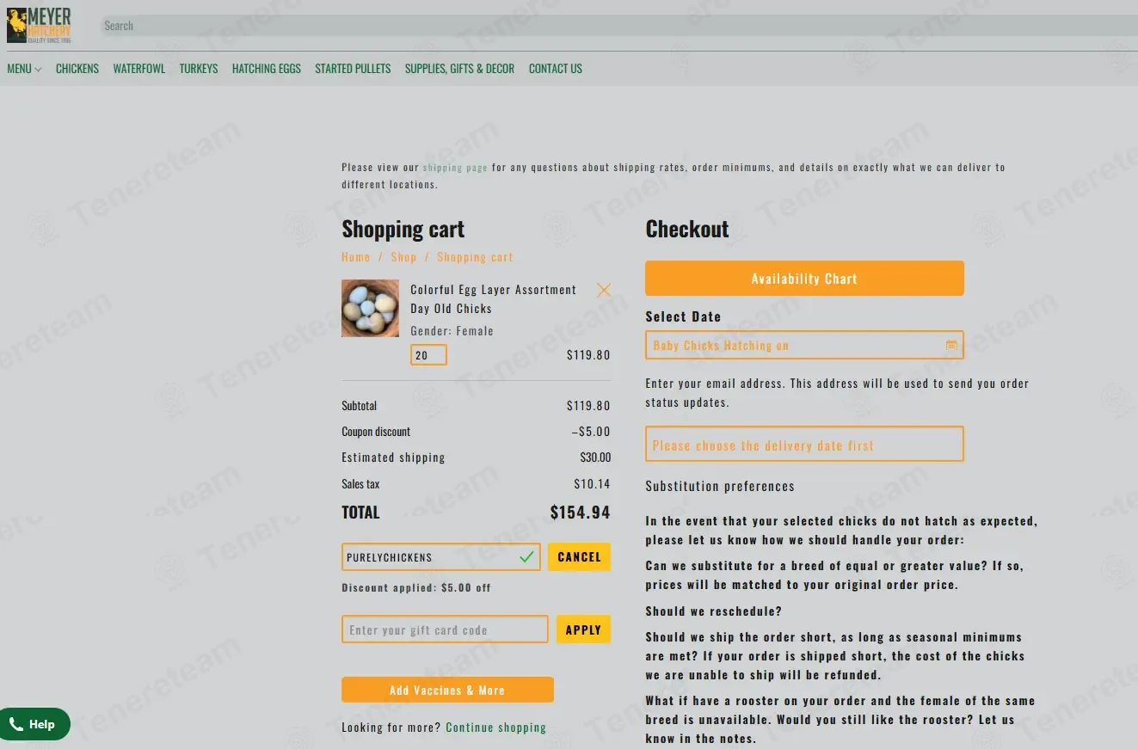
Task: Open the calendar icon in date field
Action: click(x=951, y=345)
